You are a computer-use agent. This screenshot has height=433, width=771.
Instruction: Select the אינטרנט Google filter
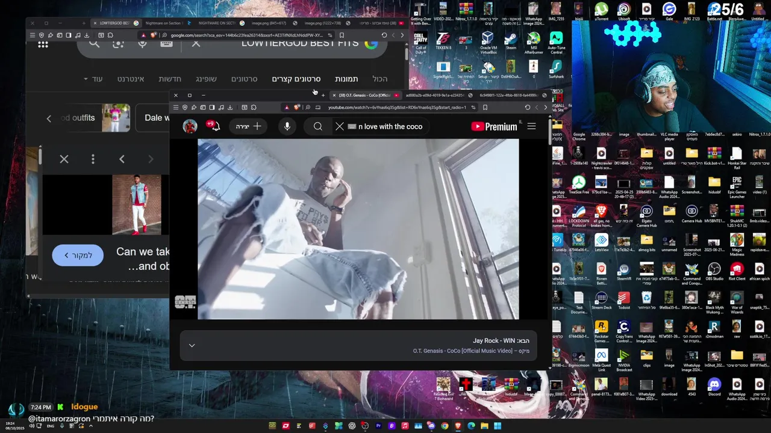131,79
